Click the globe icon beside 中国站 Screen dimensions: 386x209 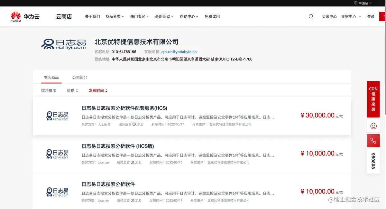pyautogui.click(x=356, y=3)
